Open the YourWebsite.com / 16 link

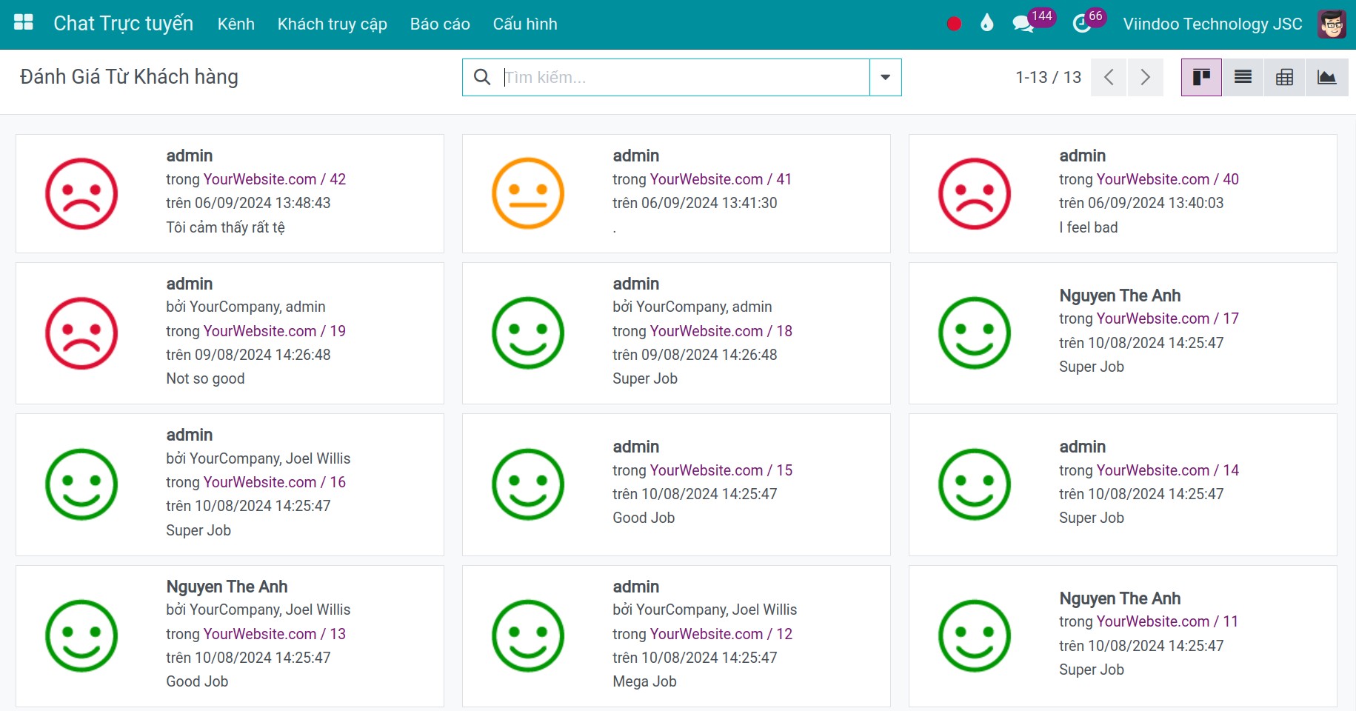pos(275,482)
